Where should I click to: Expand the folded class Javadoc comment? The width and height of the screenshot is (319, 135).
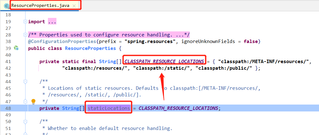click(x=25, y=35)
